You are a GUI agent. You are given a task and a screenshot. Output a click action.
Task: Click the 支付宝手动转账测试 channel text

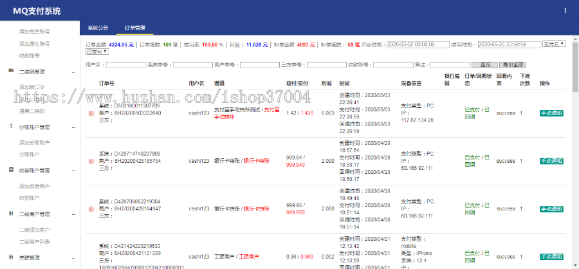point(237,110)
